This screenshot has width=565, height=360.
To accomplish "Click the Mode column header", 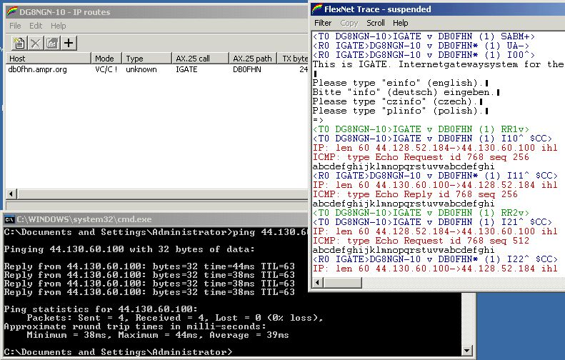I will [x=106, y=59].
